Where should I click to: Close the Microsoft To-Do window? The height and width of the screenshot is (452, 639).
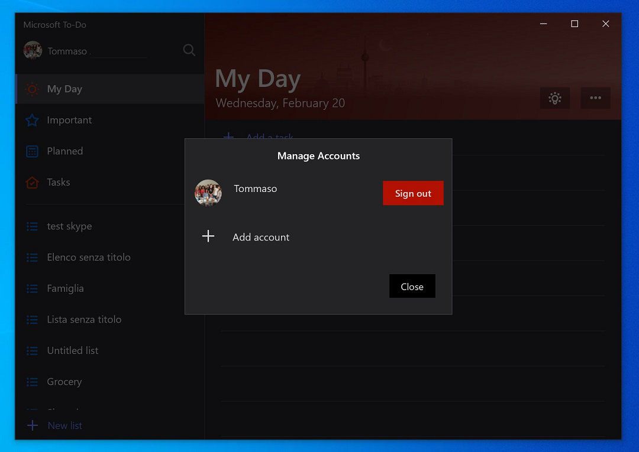606,24
